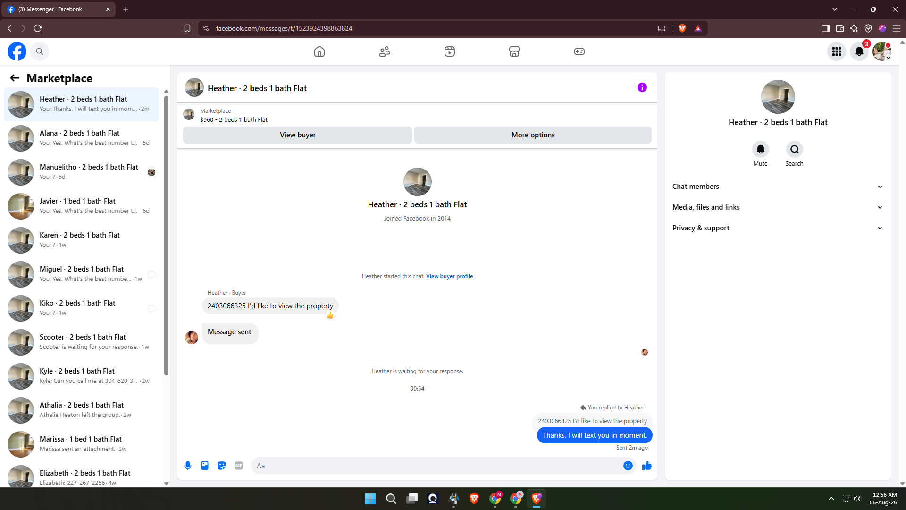
Task: Open the Athalia 2 beds 1 bath Flat chat
Action: [81, 410]
